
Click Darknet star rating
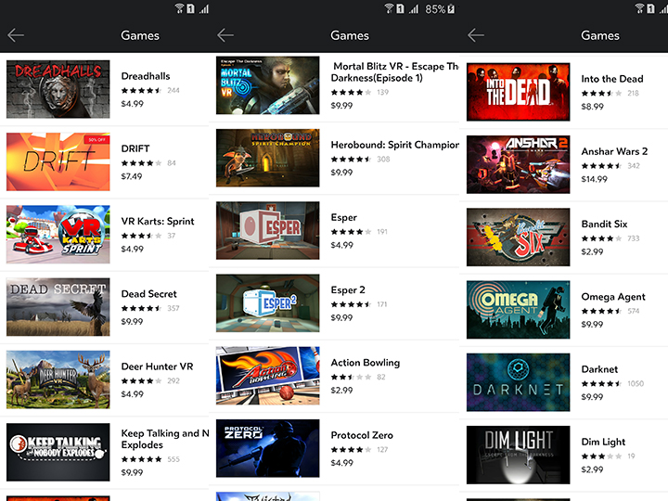601,383
